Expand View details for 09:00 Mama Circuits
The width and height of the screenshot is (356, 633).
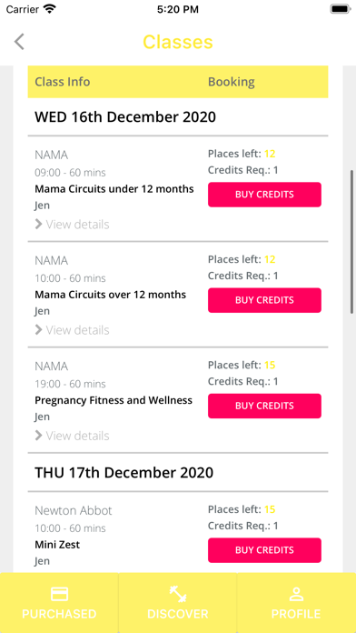72,224
